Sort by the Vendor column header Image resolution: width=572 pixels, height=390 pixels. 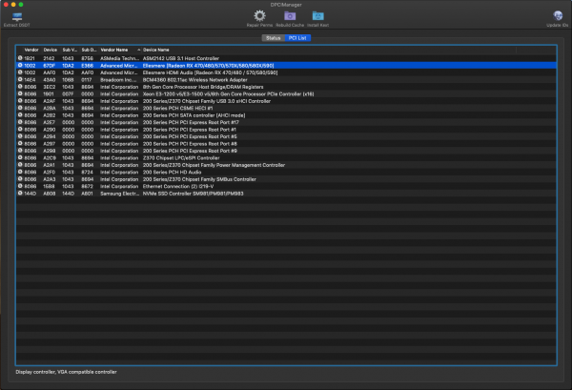(31, 49)
